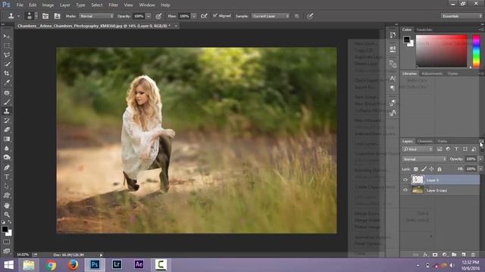Image resolution: width=485 pixels, height=272 pixels.
Task: Delete layer with trash icon
Action: pyautogui.click(x=473, y=255)
